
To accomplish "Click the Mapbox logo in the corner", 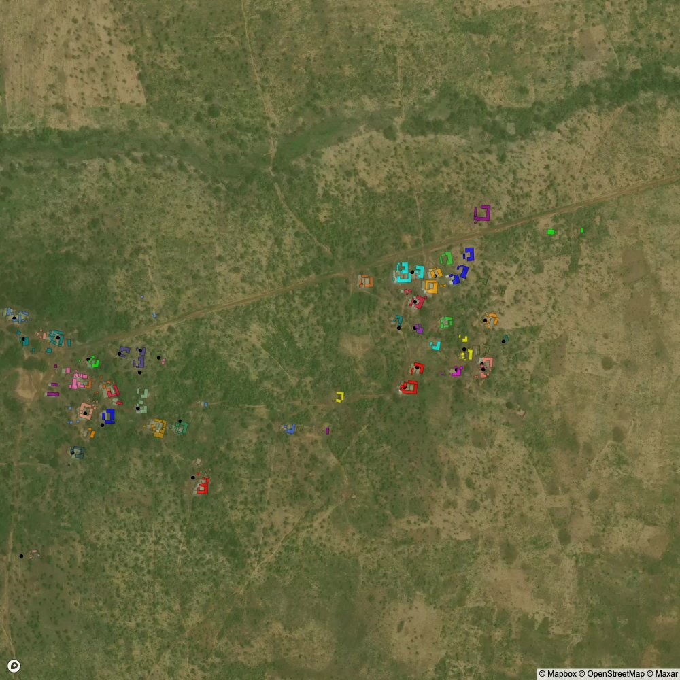I will click(x=13, y=666).
